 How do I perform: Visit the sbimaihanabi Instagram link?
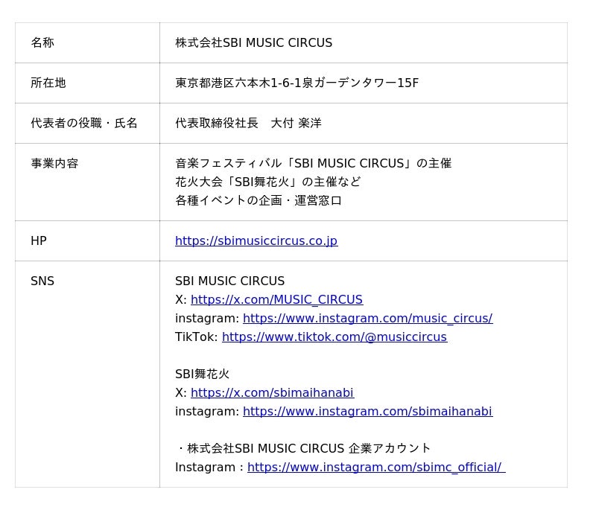coord(367,412)
